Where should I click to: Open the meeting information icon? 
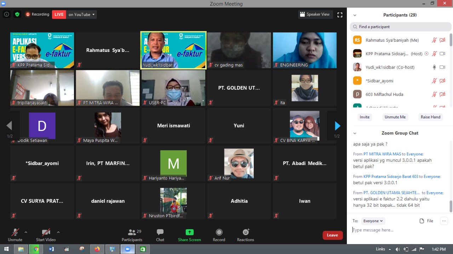(6, 14)
